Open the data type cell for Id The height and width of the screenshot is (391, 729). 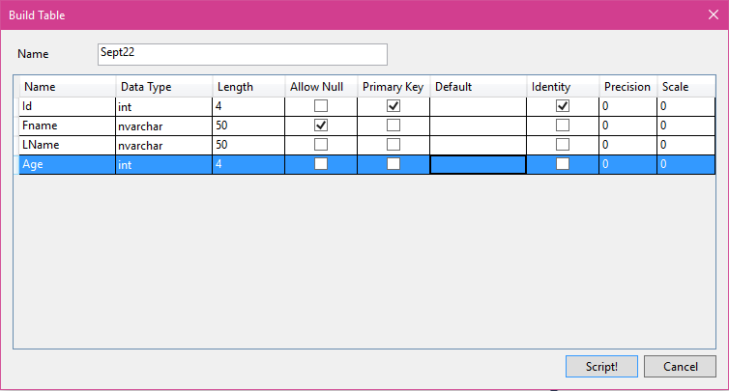(163, 106)
